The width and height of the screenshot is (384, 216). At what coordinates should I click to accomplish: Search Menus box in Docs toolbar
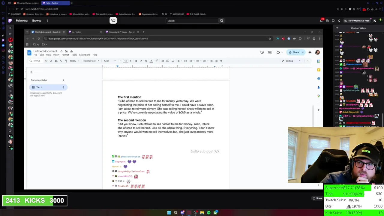[35, 61]
